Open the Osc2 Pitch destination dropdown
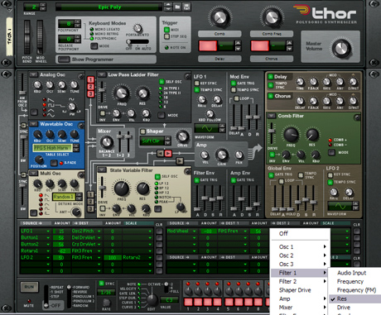Screen dimensions: 381x315 (x=86, y=231)
